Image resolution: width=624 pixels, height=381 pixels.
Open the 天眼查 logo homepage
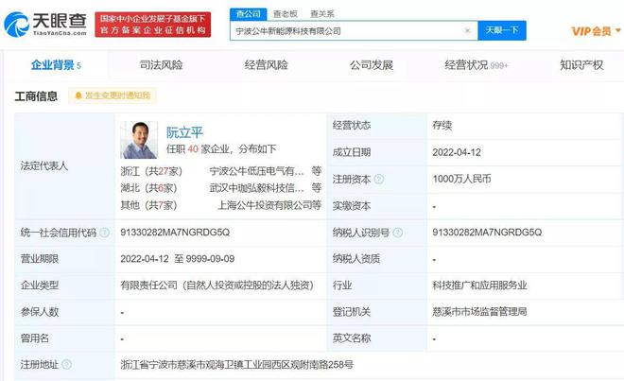(45, 24)
